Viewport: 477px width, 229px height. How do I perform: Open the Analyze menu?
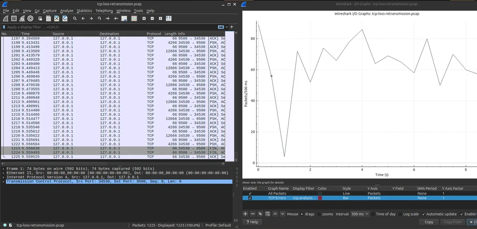(x=66, y=11)
